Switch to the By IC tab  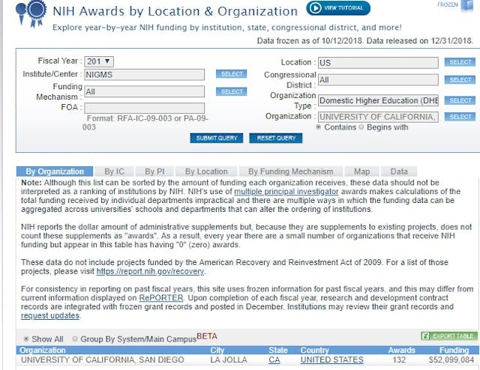point(114,172)
